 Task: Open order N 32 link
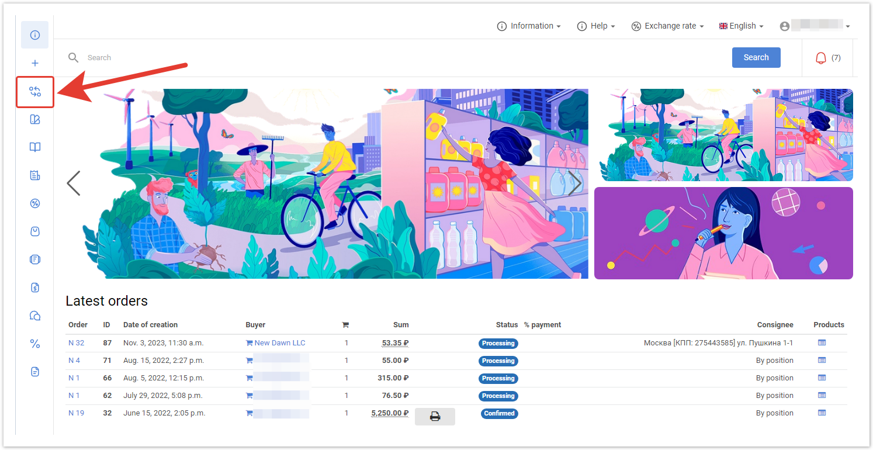(x=76, y=343)
